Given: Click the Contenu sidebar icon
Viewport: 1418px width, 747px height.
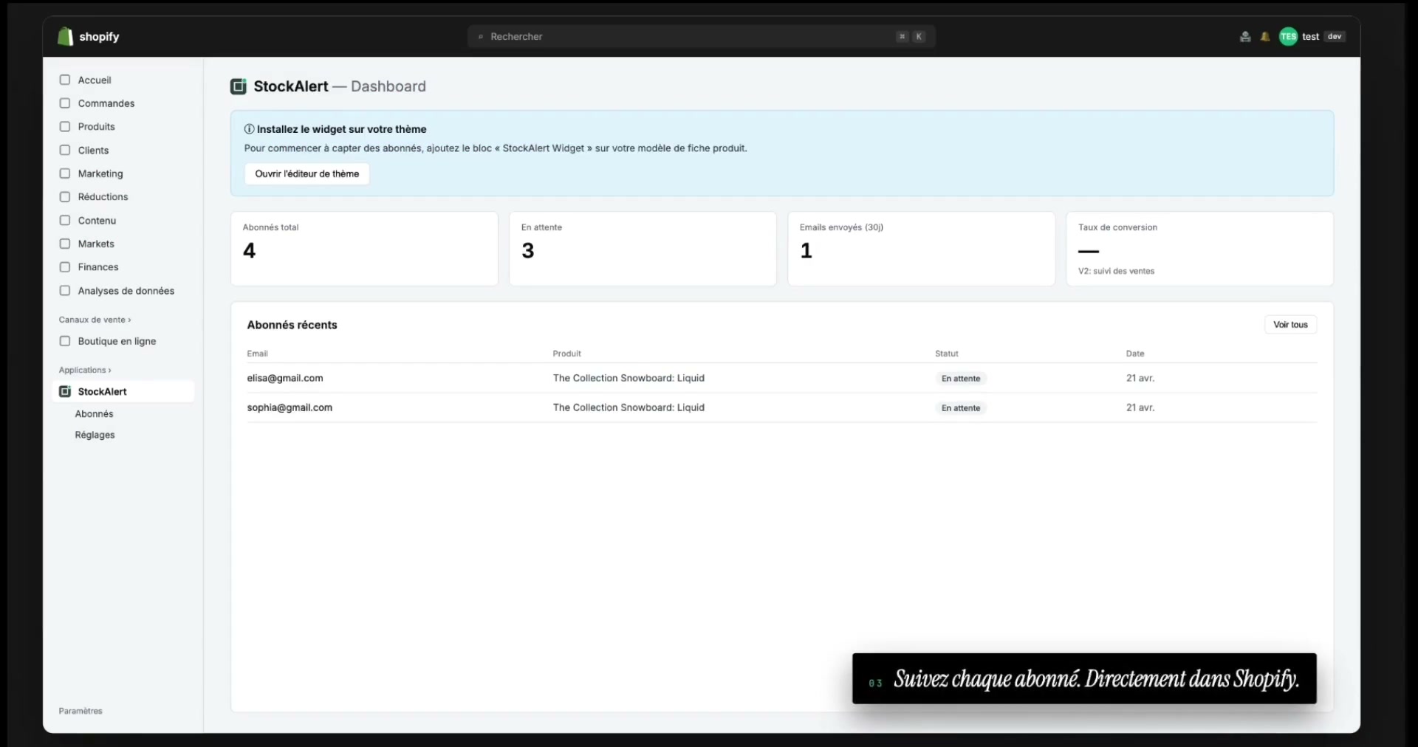Looking at the screenshot, I should 65,220.
